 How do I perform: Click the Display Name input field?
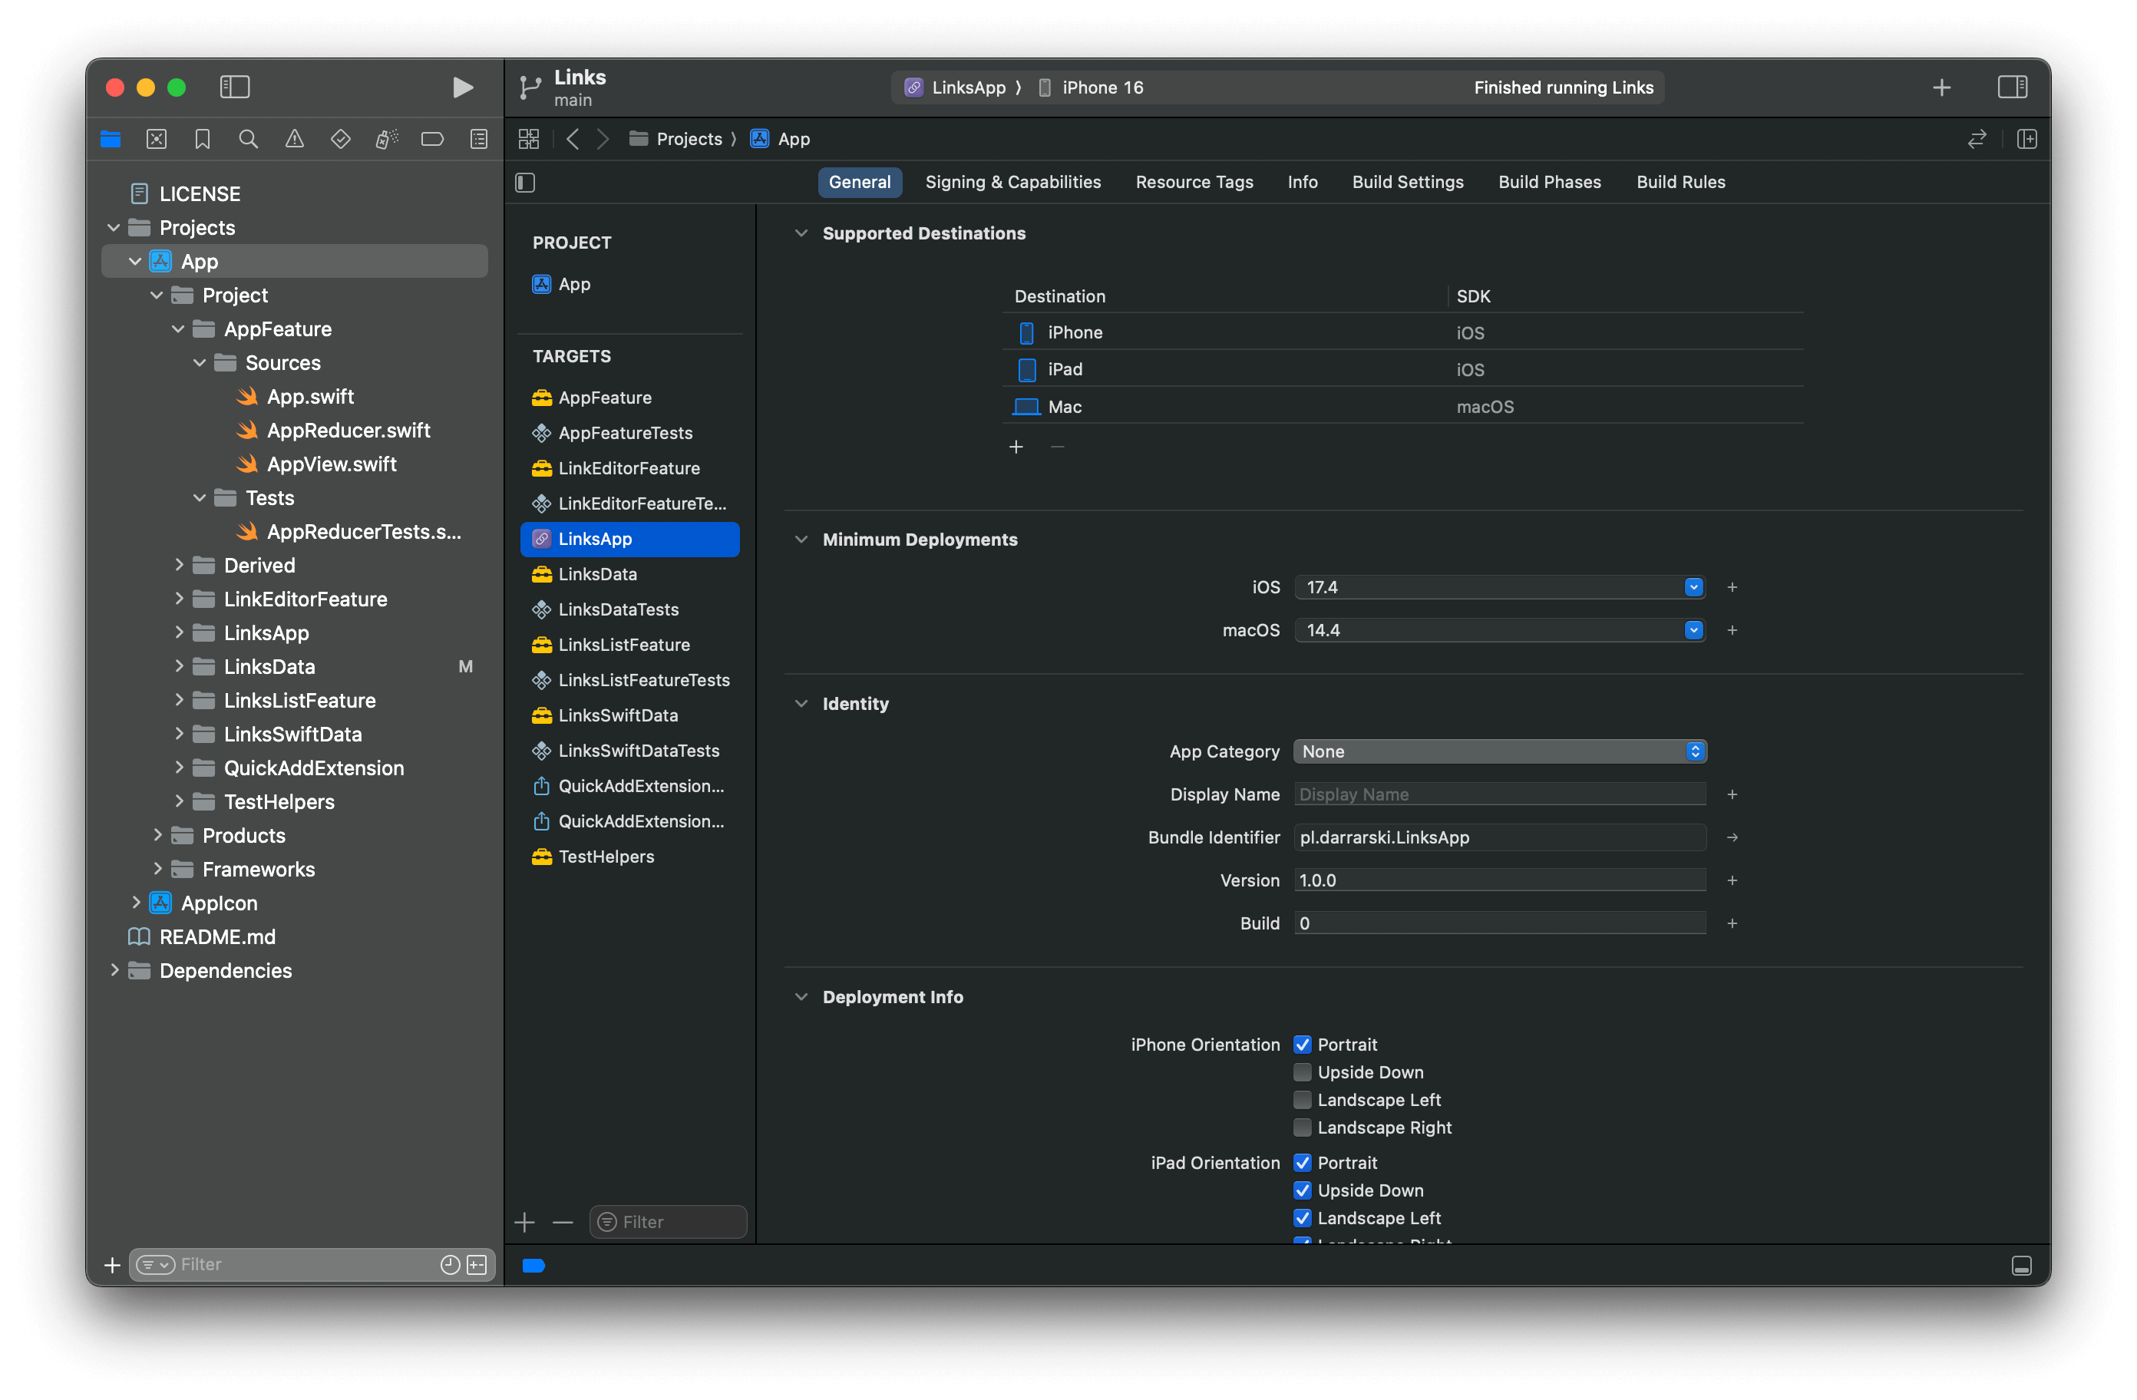tap(1499, 794)
